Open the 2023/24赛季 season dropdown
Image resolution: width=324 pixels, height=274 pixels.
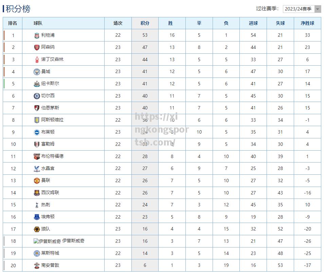302,9
